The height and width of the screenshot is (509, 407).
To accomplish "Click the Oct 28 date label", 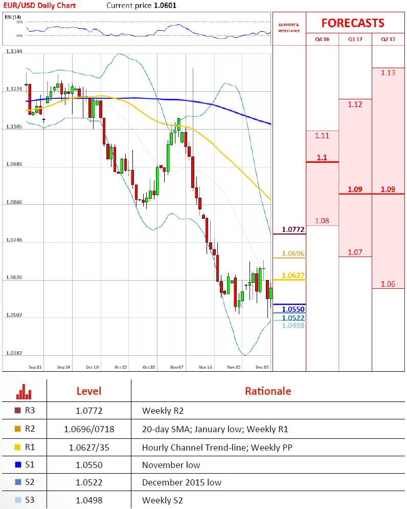I will 149,367.
